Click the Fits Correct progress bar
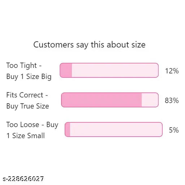The image size is (185, 185). click(110, 100)
